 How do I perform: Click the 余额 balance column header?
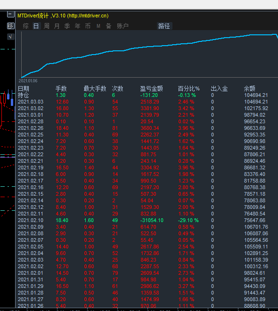[x=249, y=88]
